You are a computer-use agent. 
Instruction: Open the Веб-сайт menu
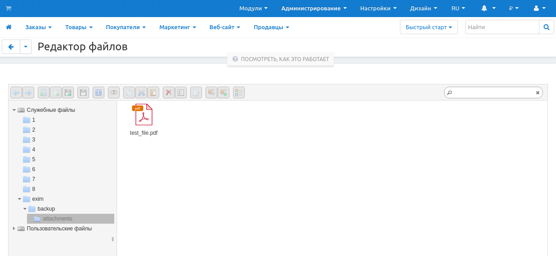(x=224, y=27)
